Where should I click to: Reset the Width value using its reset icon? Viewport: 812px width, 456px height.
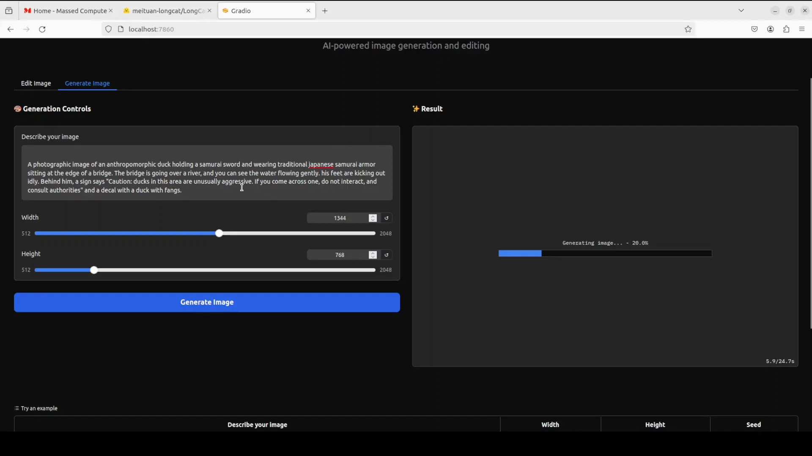pos(387,218)
